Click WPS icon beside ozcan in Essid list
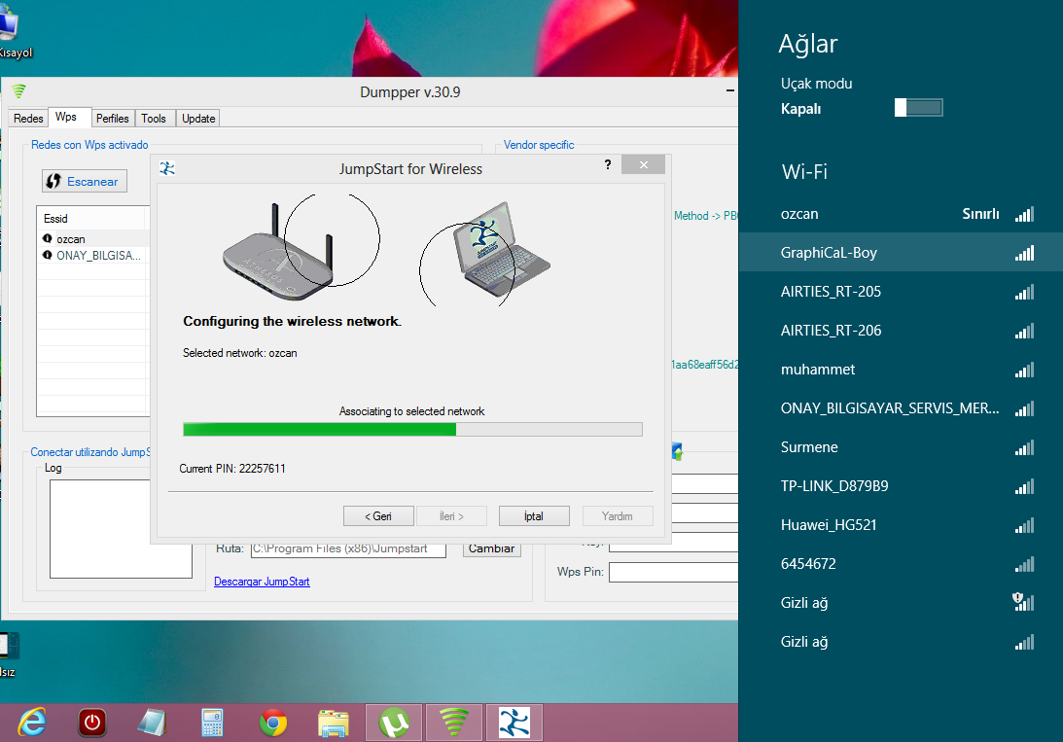Screen dimensions: 1063x742 click(48, 238)
